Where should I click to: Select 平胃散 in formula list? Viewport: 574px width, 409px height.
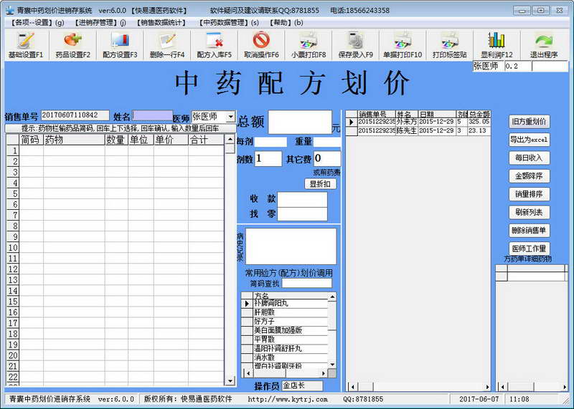point(291,340)
